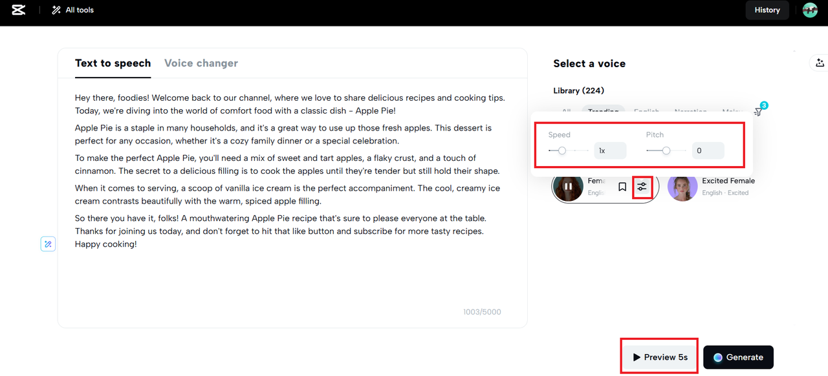Click the Pitch slider handle
The height and width of the screenshot is (376, 828).
[x=666, y=151]
